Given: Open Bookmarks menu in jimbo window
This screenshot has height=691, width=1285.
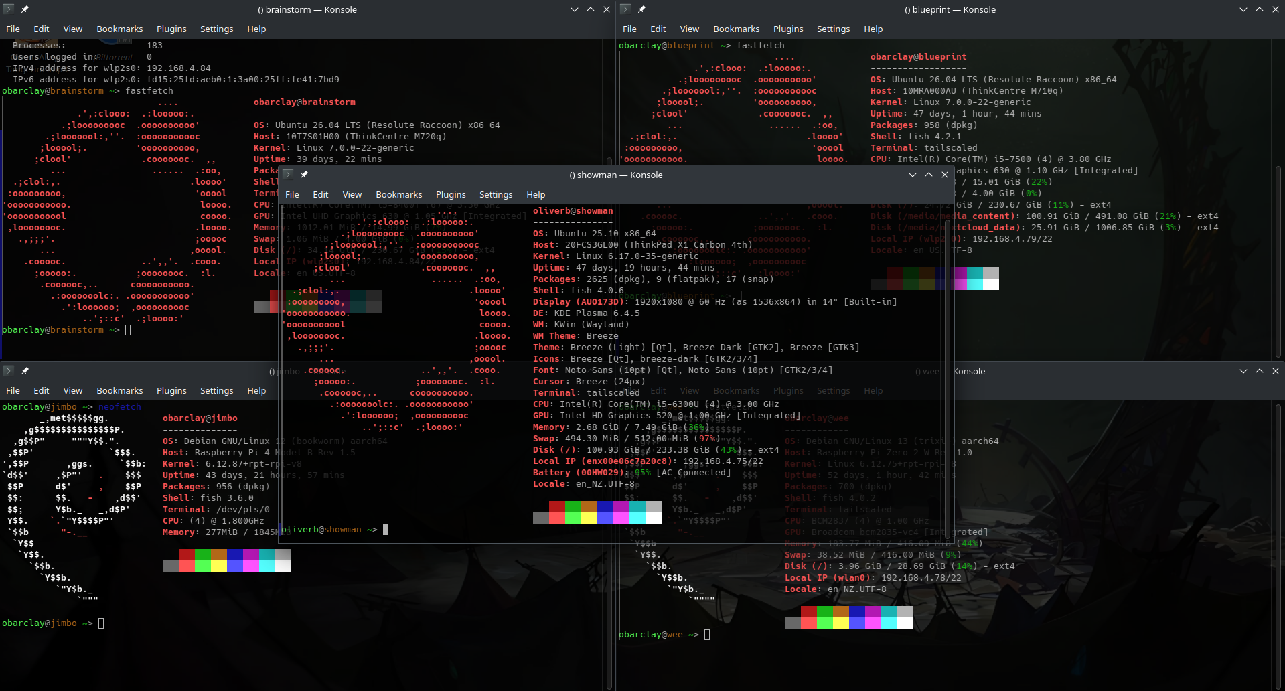Looking at the screenshot, I should pyautogui.click(x=120, y=390).
